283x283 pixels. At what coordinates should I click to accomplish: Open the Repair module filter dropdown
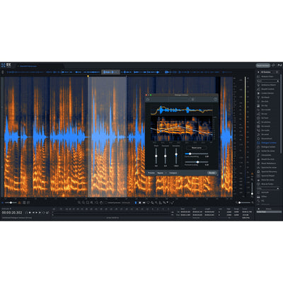point(268,81)
